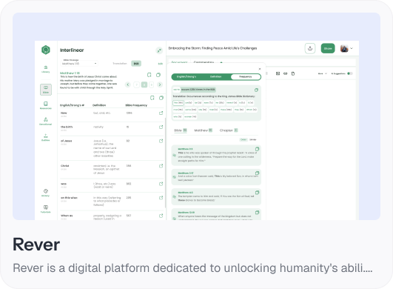Click the BSB translation chip
The image size is (393, 289).
click(136, 64)
